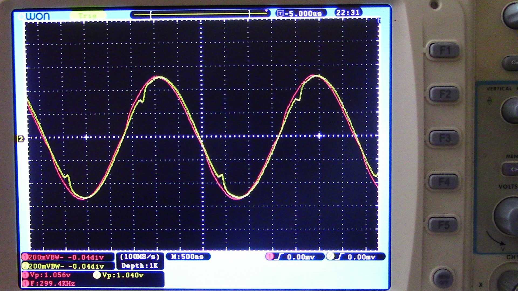Click the channel 1 Vp measurement

50,275
